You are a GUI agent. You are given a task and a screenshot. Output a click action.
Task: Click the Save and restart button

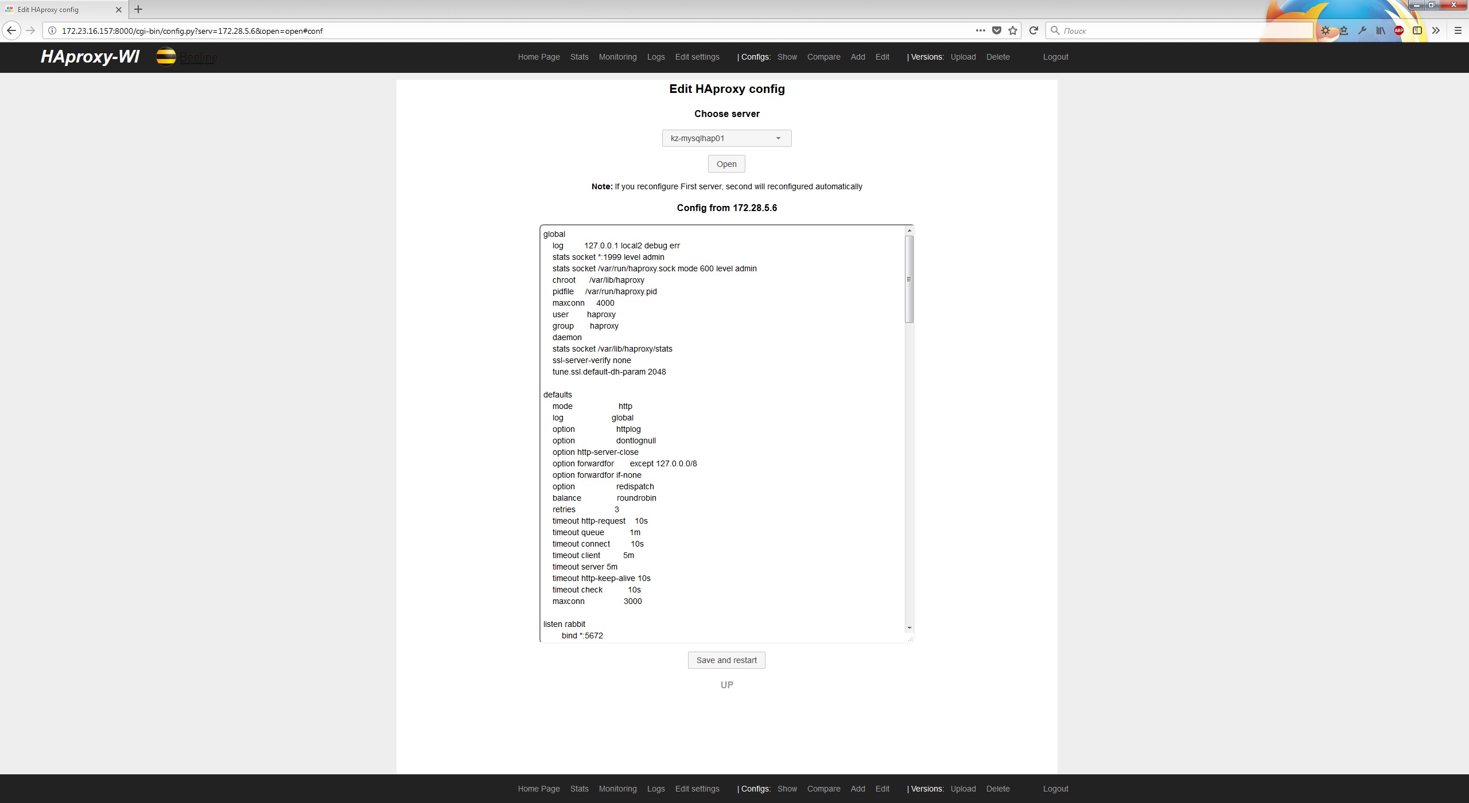coord(727,660)
